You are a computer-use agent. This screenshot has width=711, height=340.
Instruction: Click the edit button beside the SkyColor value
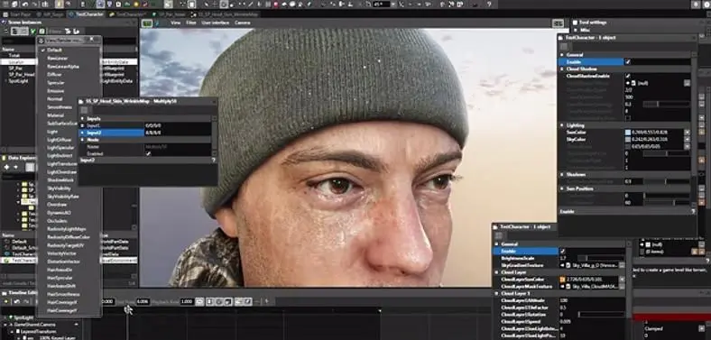click(x=687, y=140)
